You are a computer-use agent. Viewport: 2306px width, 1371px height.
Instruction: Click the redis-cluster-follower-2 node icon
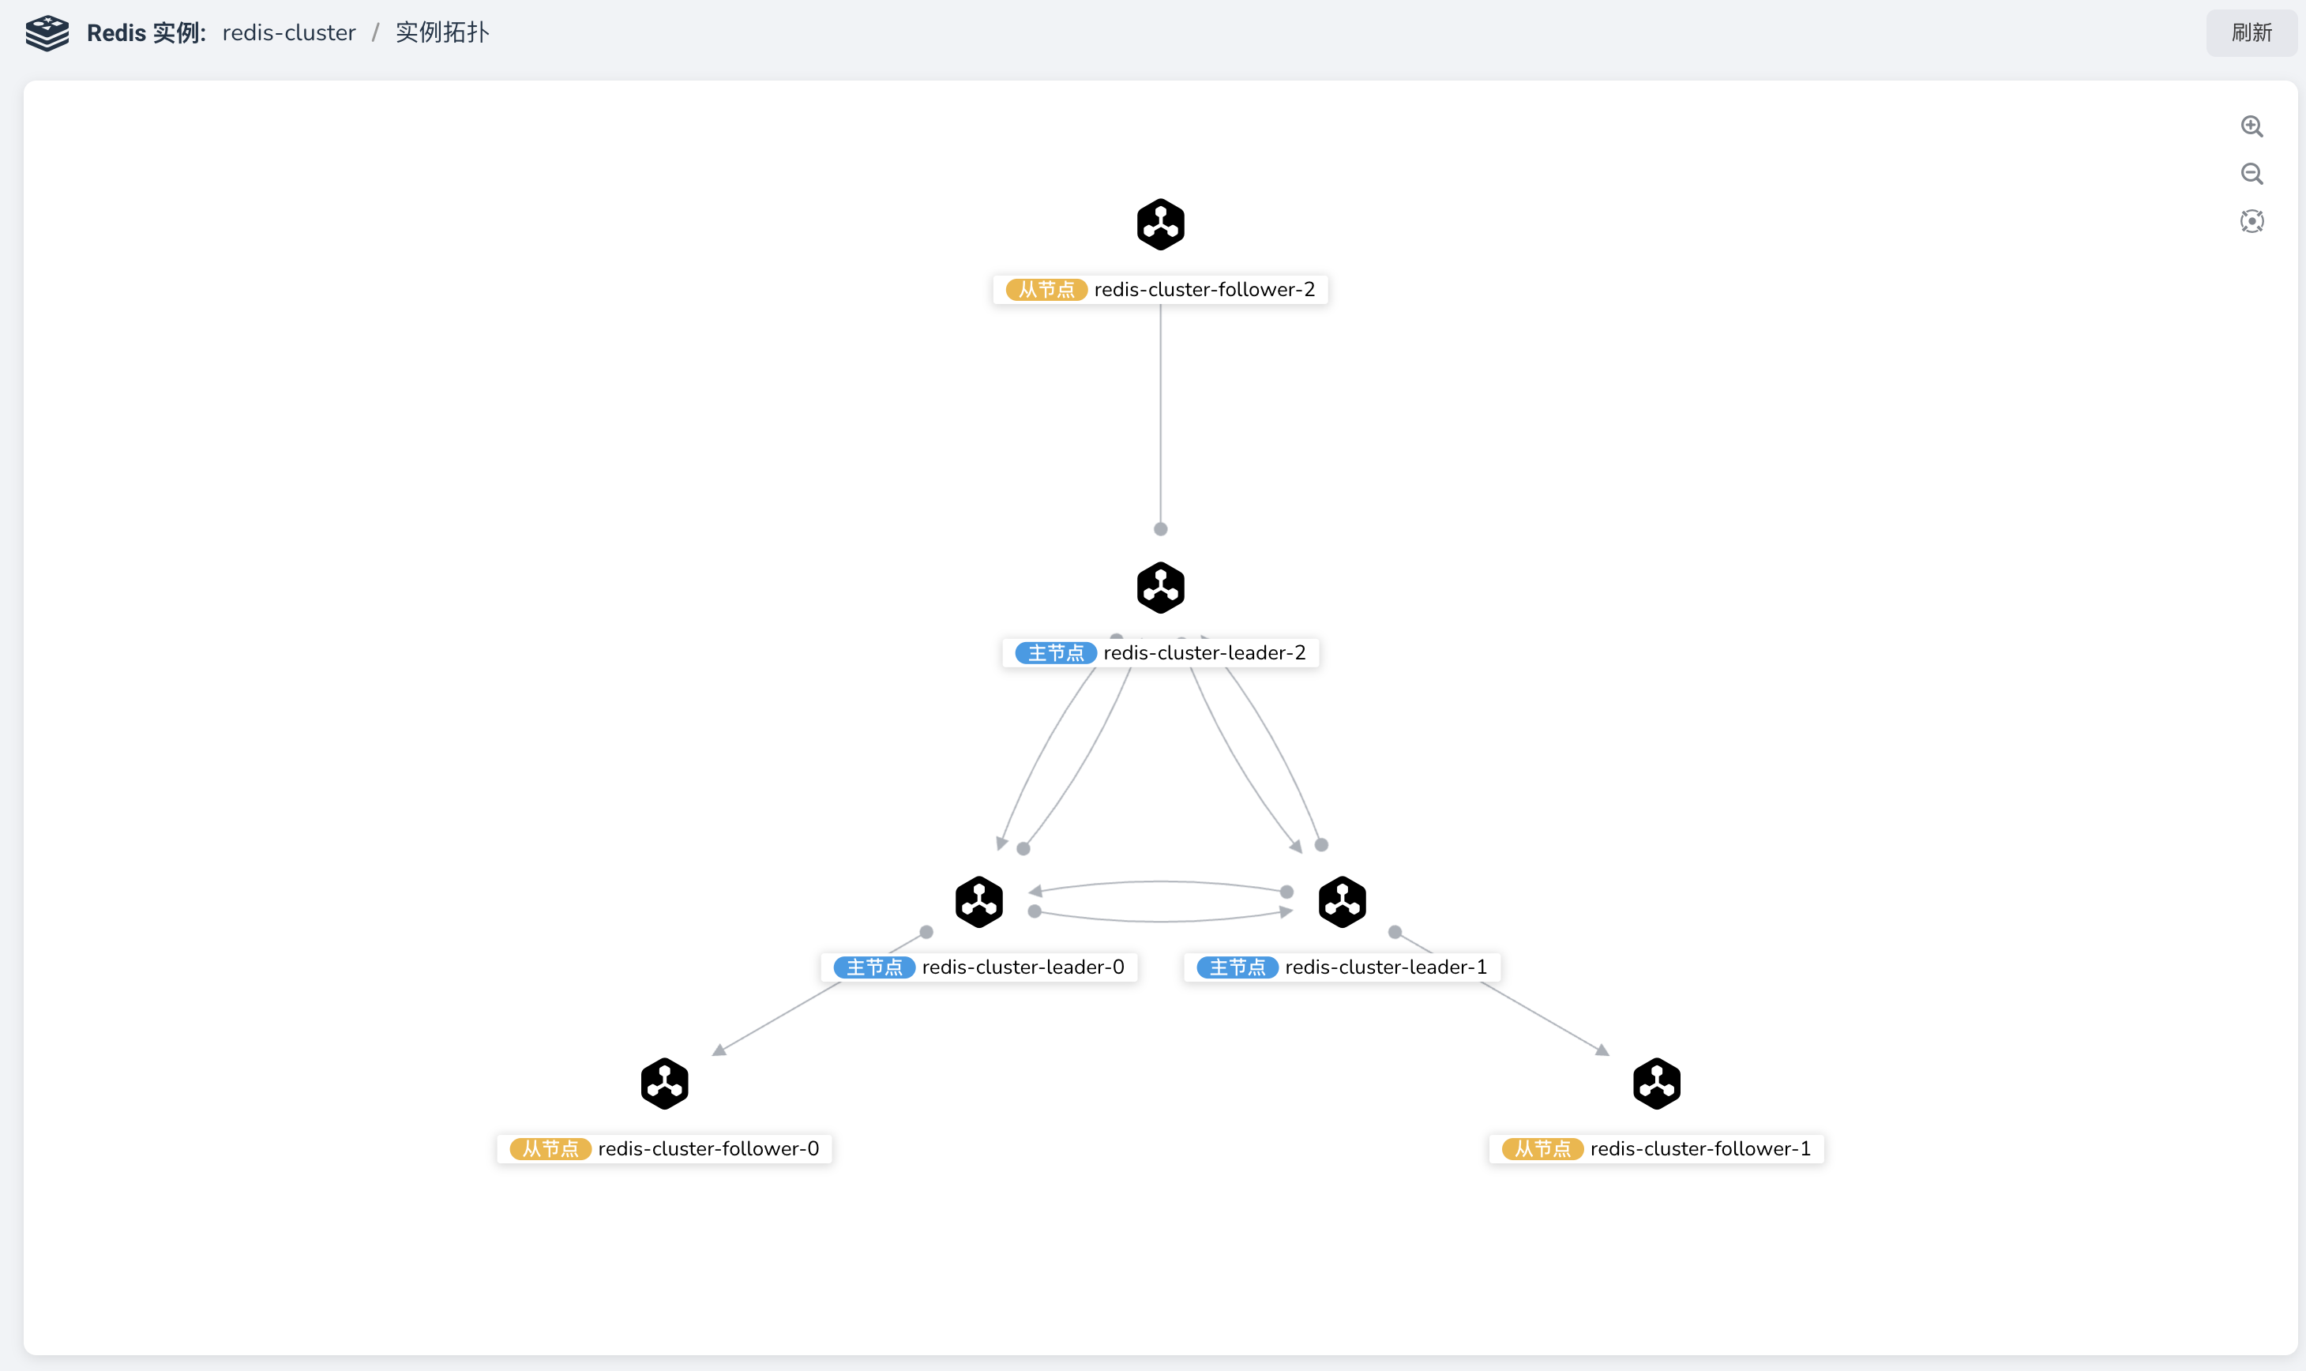1160,223
